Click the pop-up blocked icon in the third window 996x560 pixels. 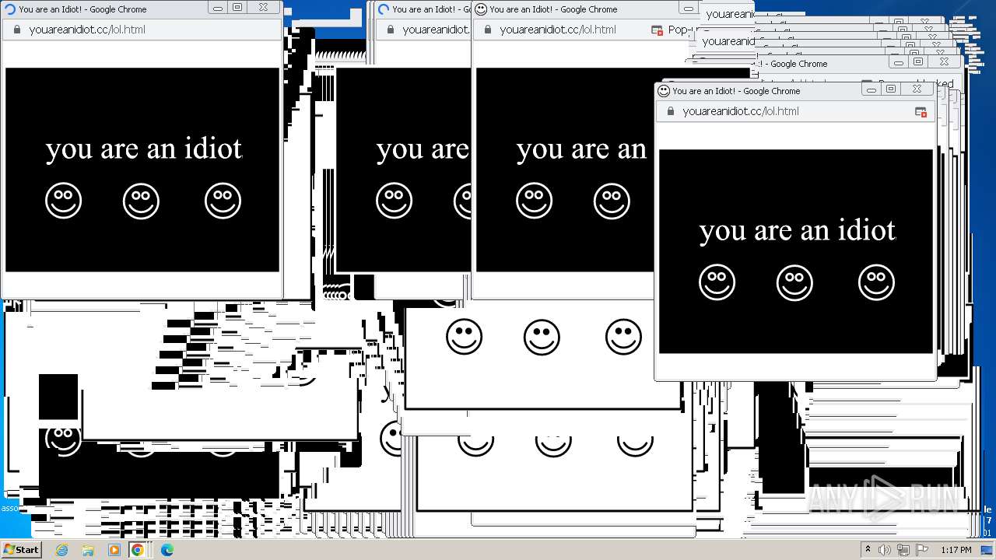[656, 30]
